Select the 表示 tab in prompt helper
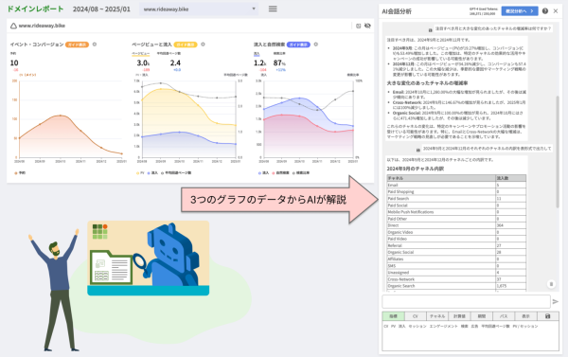This screenshot has height=357, width=568. point(525,316)
